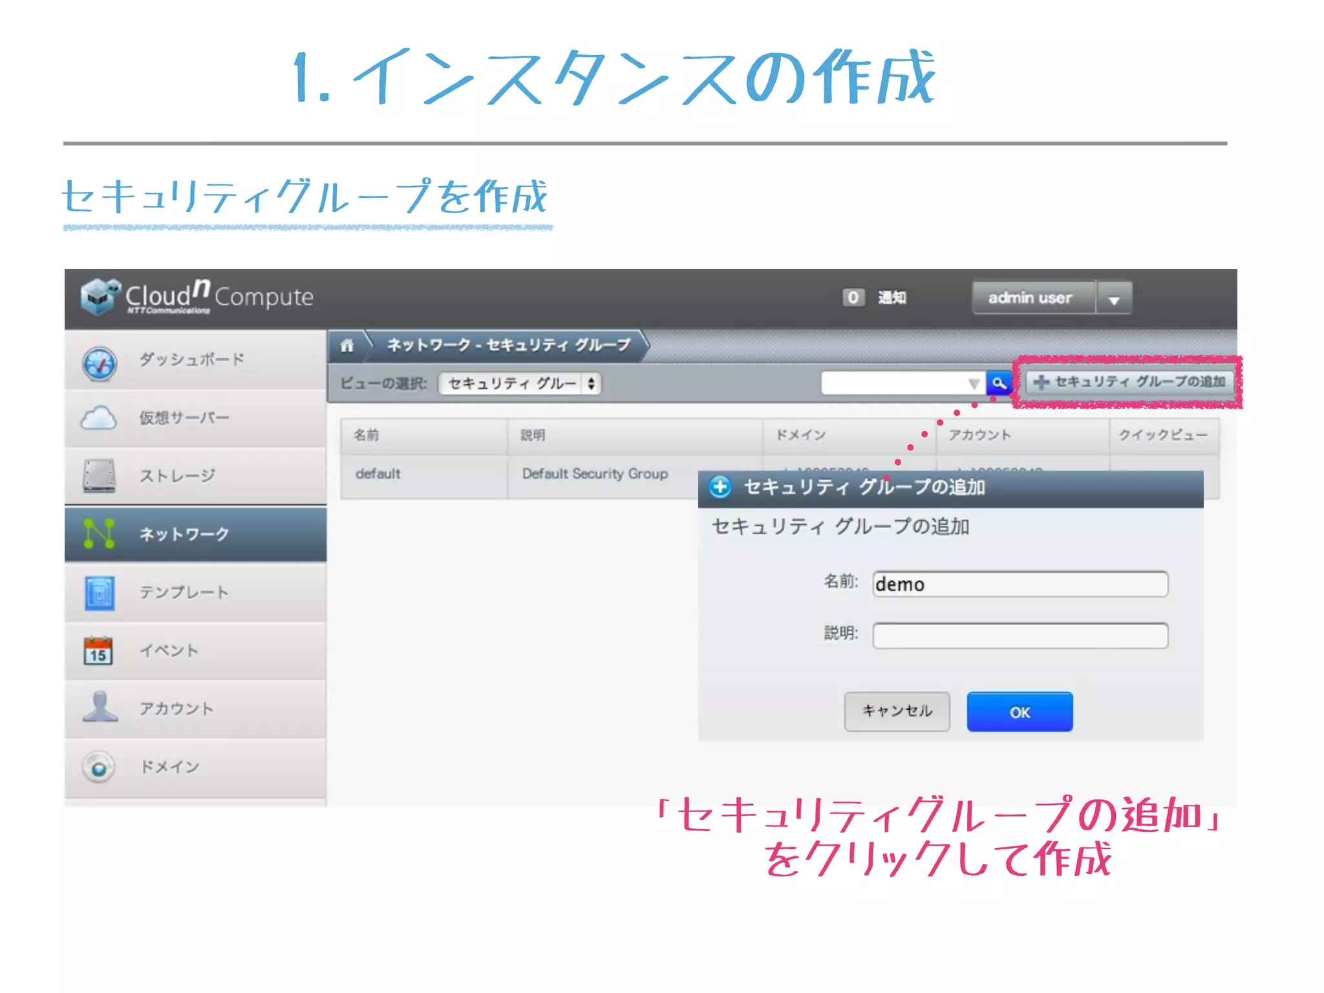
Task: Open the ビューの選択 dropdown
Action: [x=520, y=383]
